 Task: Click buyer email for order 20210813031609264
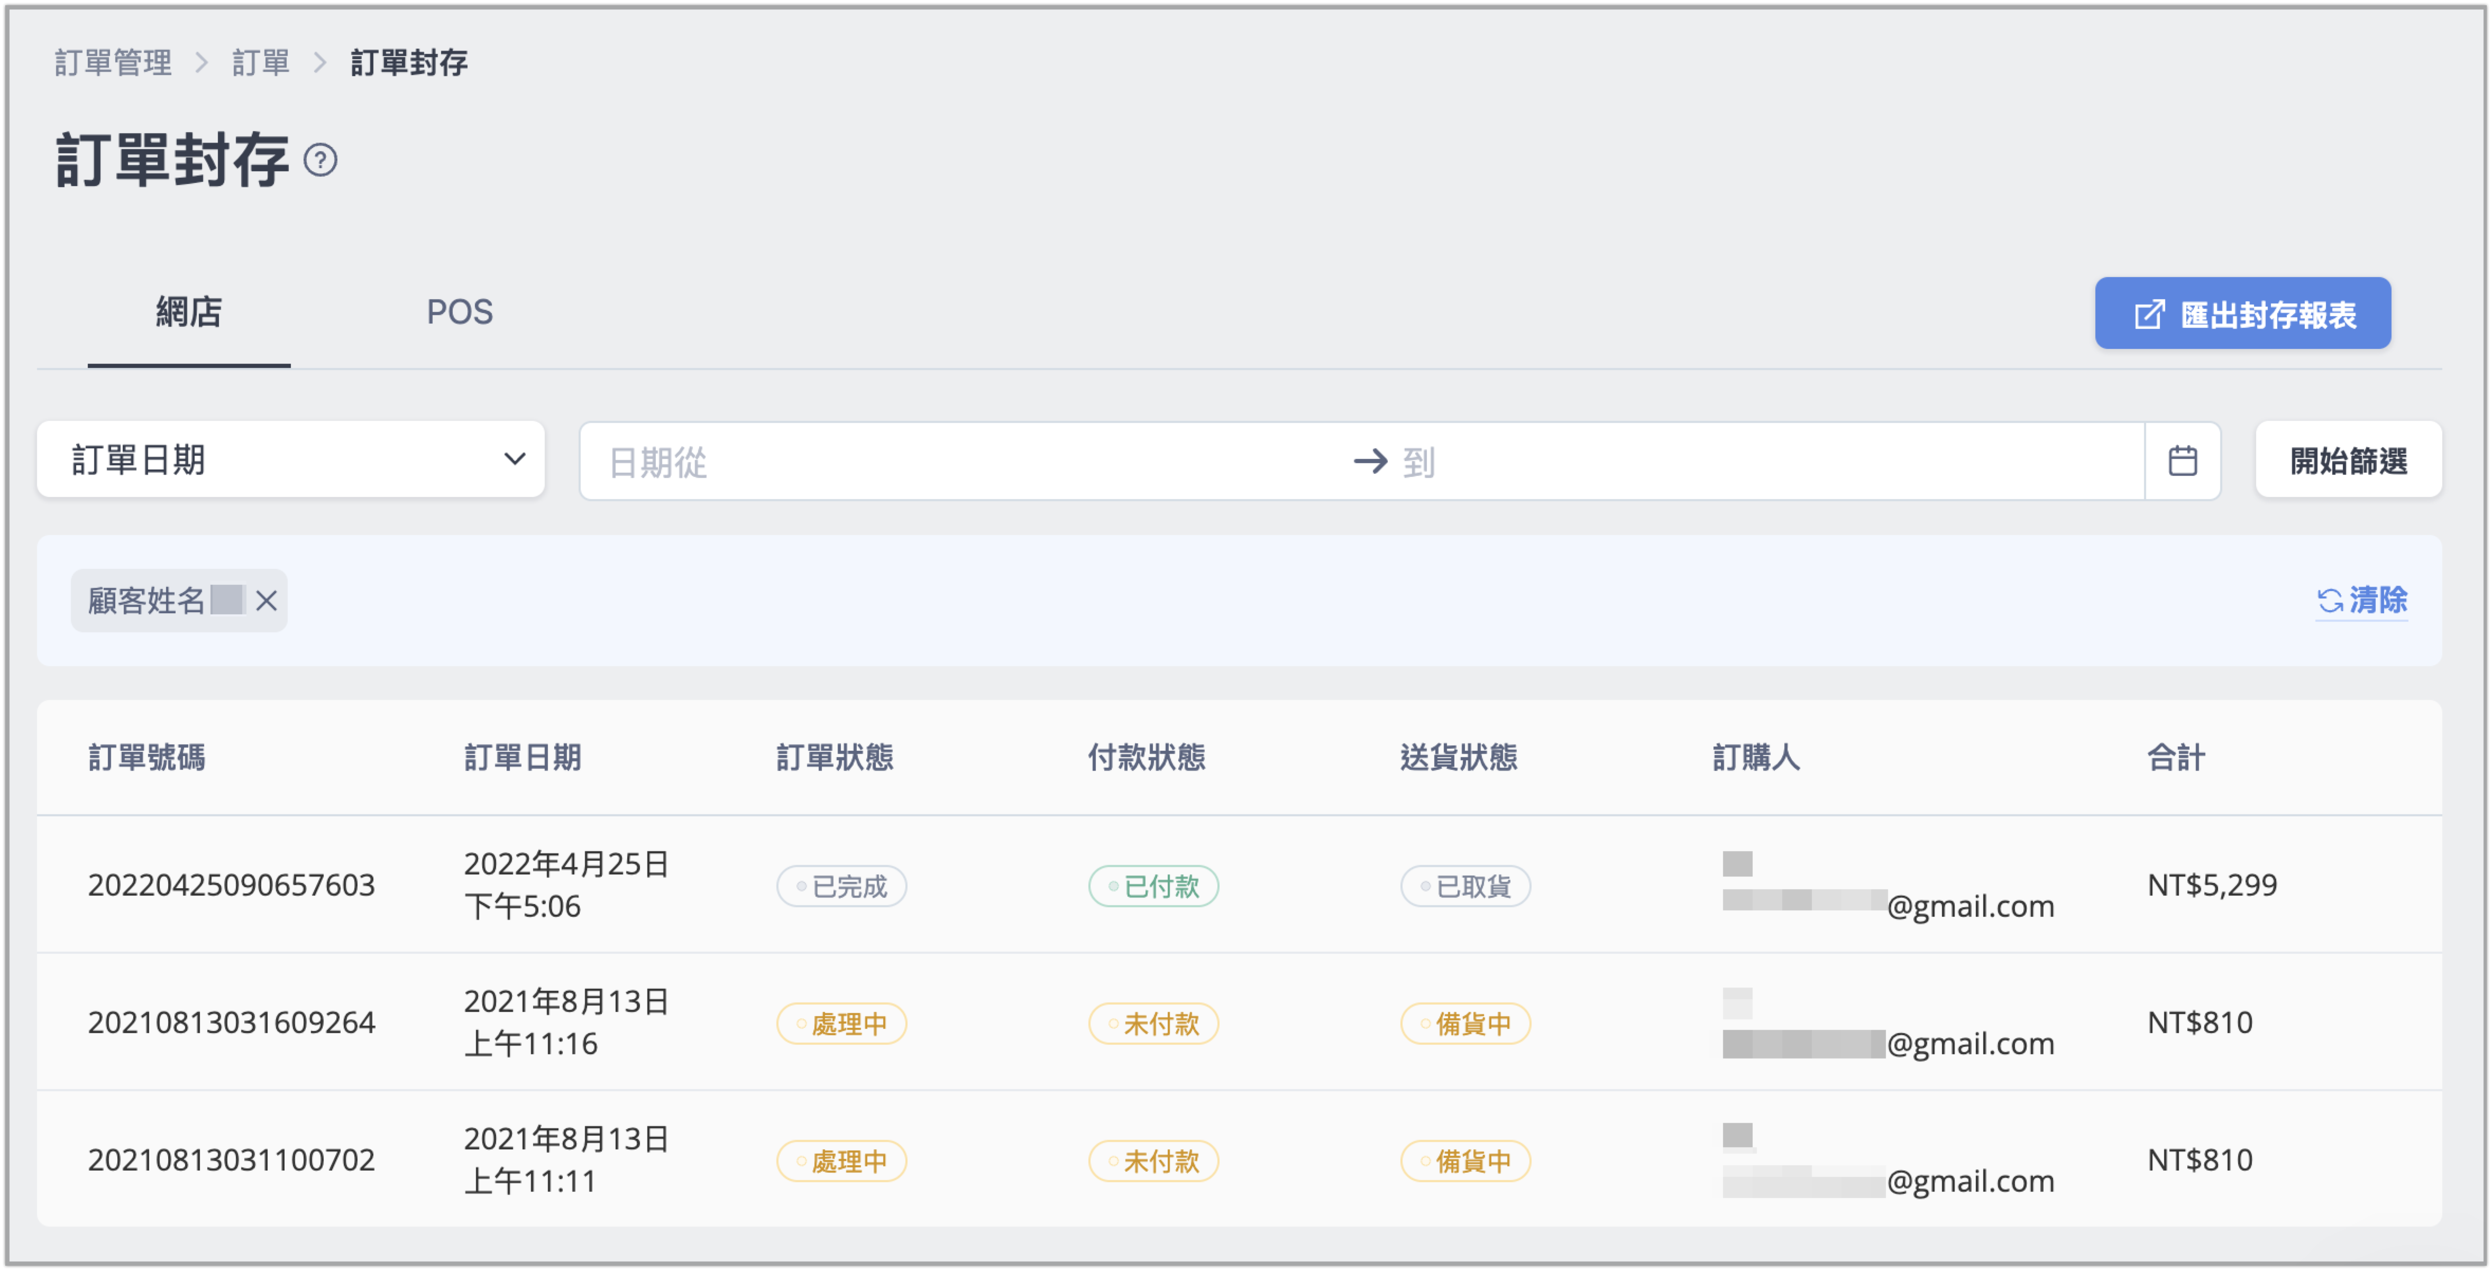[1888, 1043]
